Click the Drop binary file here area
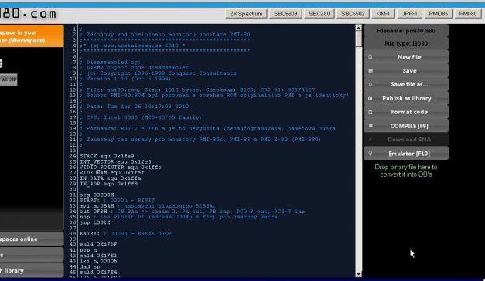Image resolution: width=485 pixels, height=281 pixels. point(406,171)
